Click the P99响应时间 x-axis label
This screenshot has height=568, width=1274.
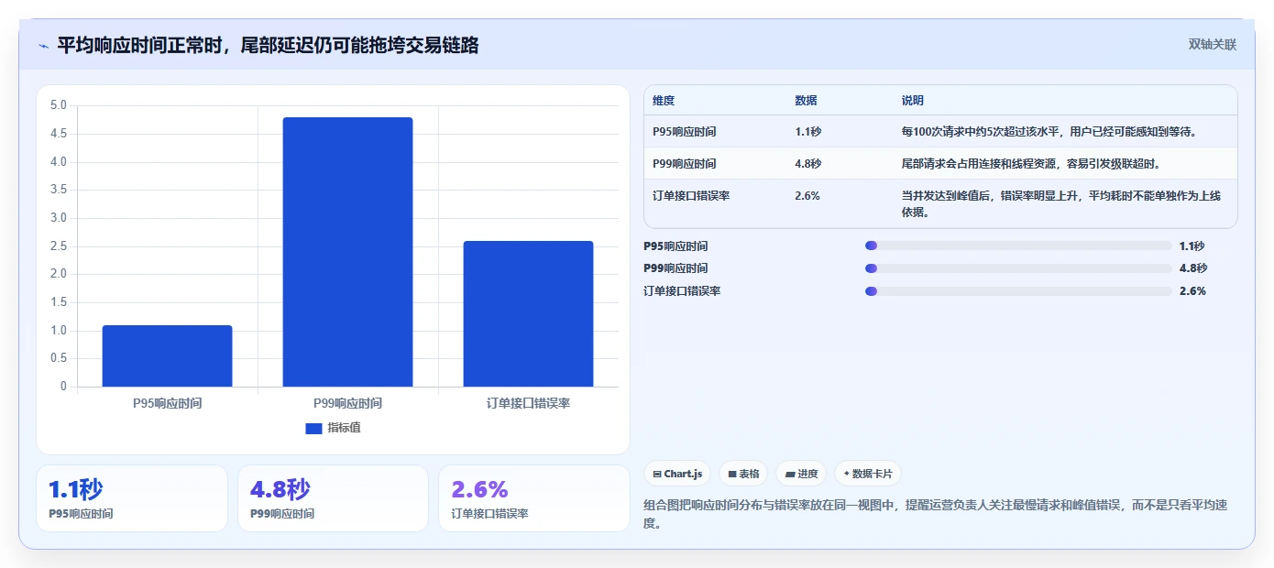347,403
